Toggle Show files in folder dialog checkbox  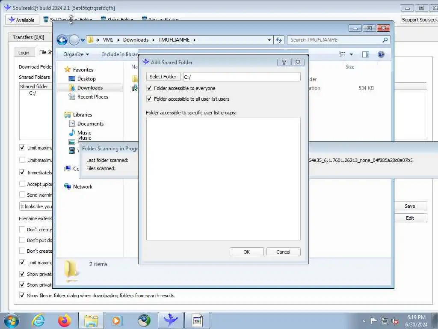(22, 296)
